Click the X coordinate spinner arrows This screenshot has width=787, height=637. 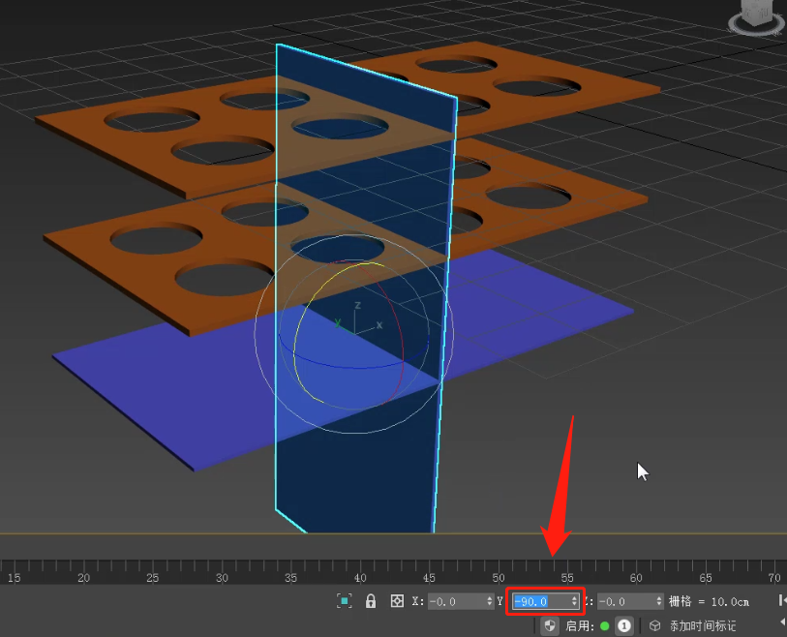490,601
